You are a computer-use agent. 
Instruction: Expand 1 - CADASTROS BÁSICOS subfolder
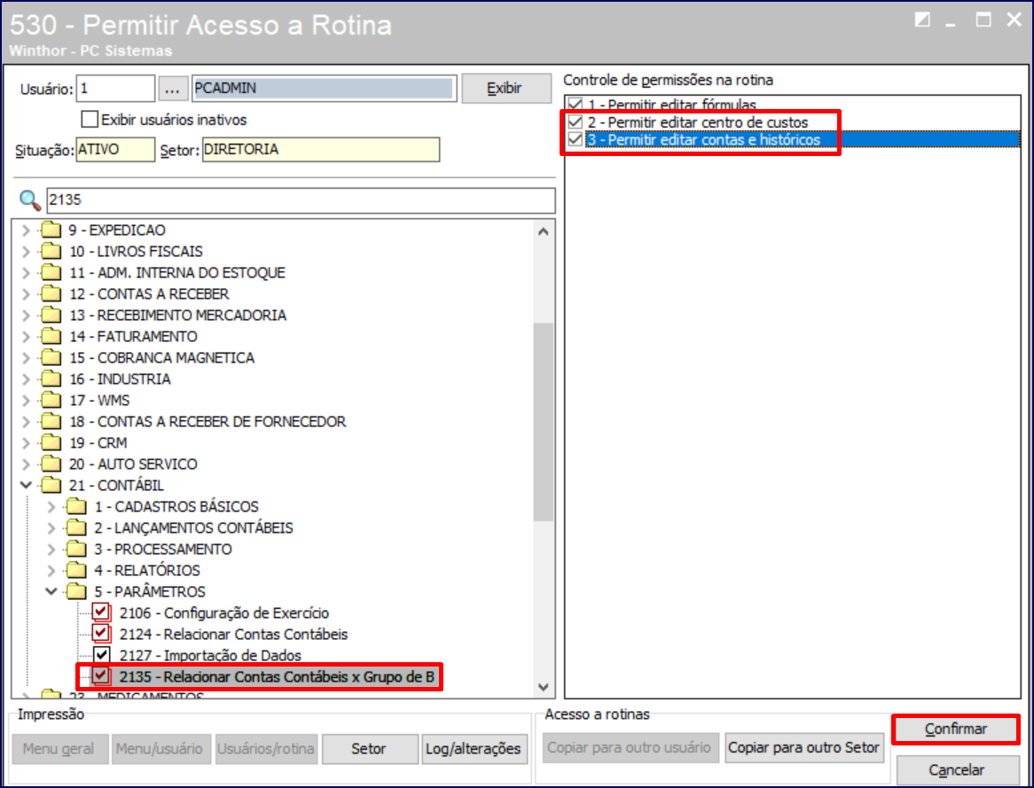click(51, 506)
